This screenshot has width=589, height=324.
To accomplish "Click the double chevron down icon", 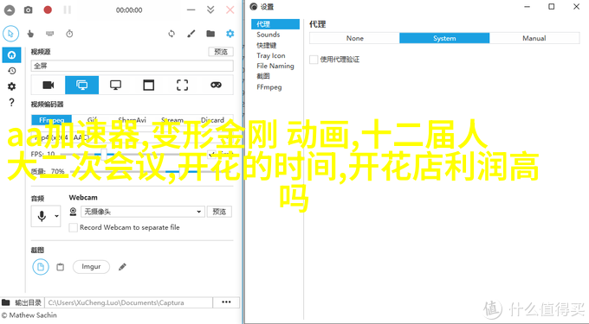I will click(x=210, y=10).
